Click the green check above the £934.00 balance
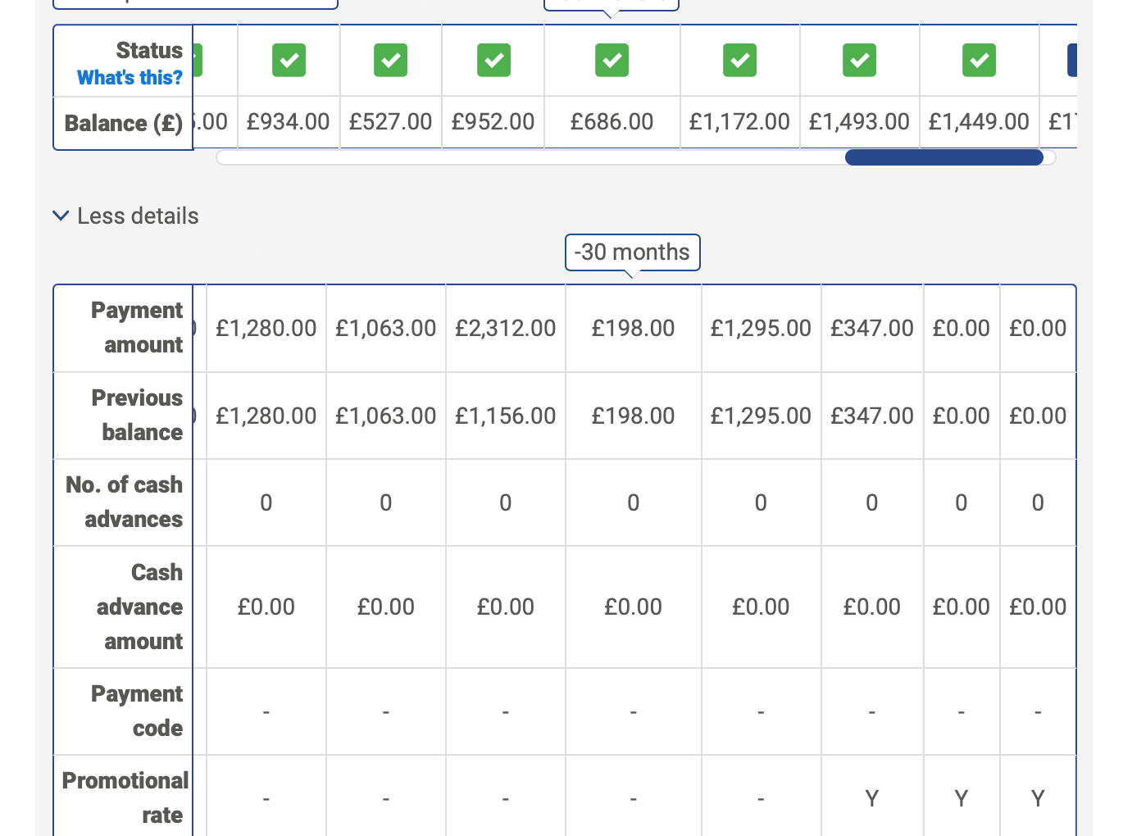Screen dimensions: 1123x836 click(x=289, y=60)
